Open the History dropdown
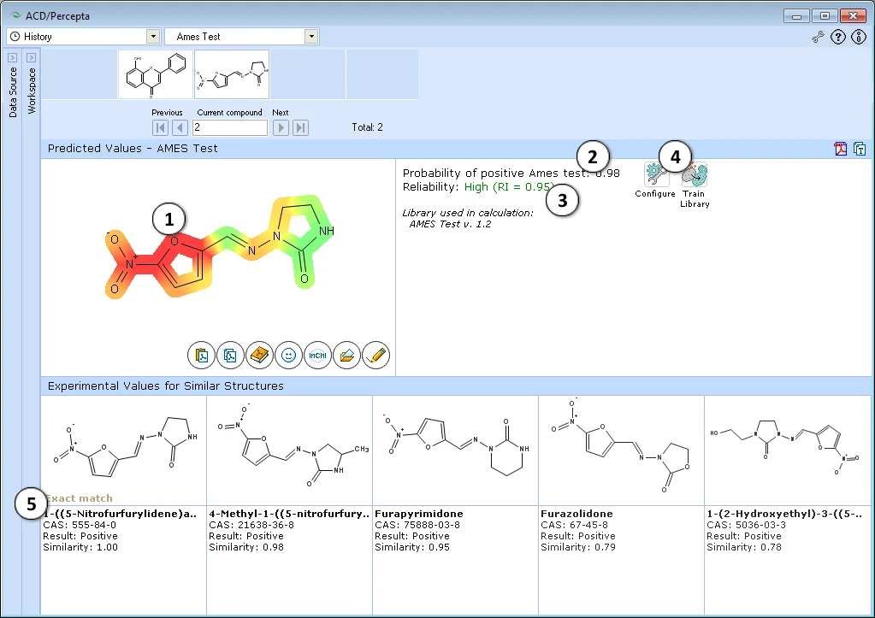 153,36
